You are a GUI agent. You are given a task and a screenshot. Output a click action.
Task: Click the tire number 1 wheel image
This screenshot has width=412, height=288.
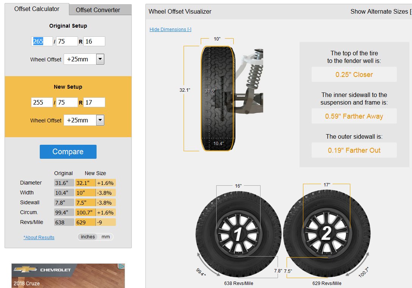point(238,233)
